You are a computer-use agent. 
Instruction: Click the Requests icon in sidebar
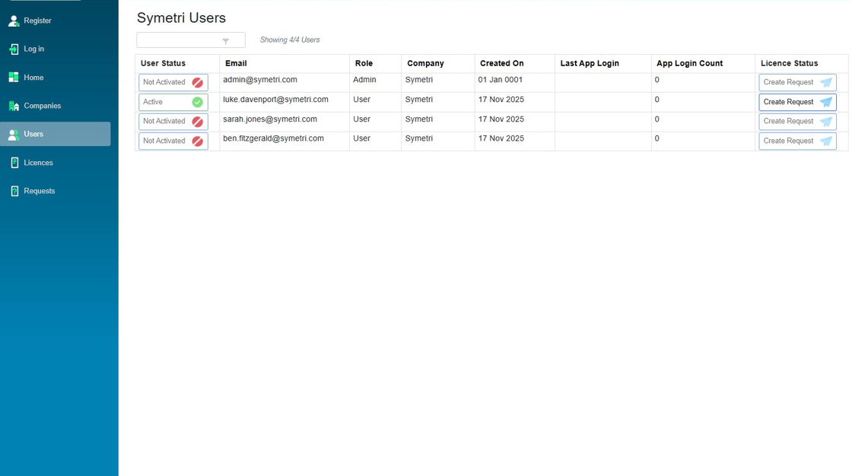coord(14,191)
